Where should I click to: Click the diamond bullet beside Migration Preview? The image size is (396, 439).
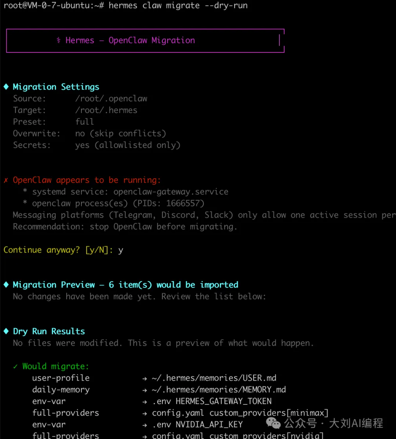click(6, 285)
